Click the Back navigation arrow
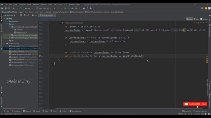The width and height of the screenshot is (211, 118). [x=14, y=8]
